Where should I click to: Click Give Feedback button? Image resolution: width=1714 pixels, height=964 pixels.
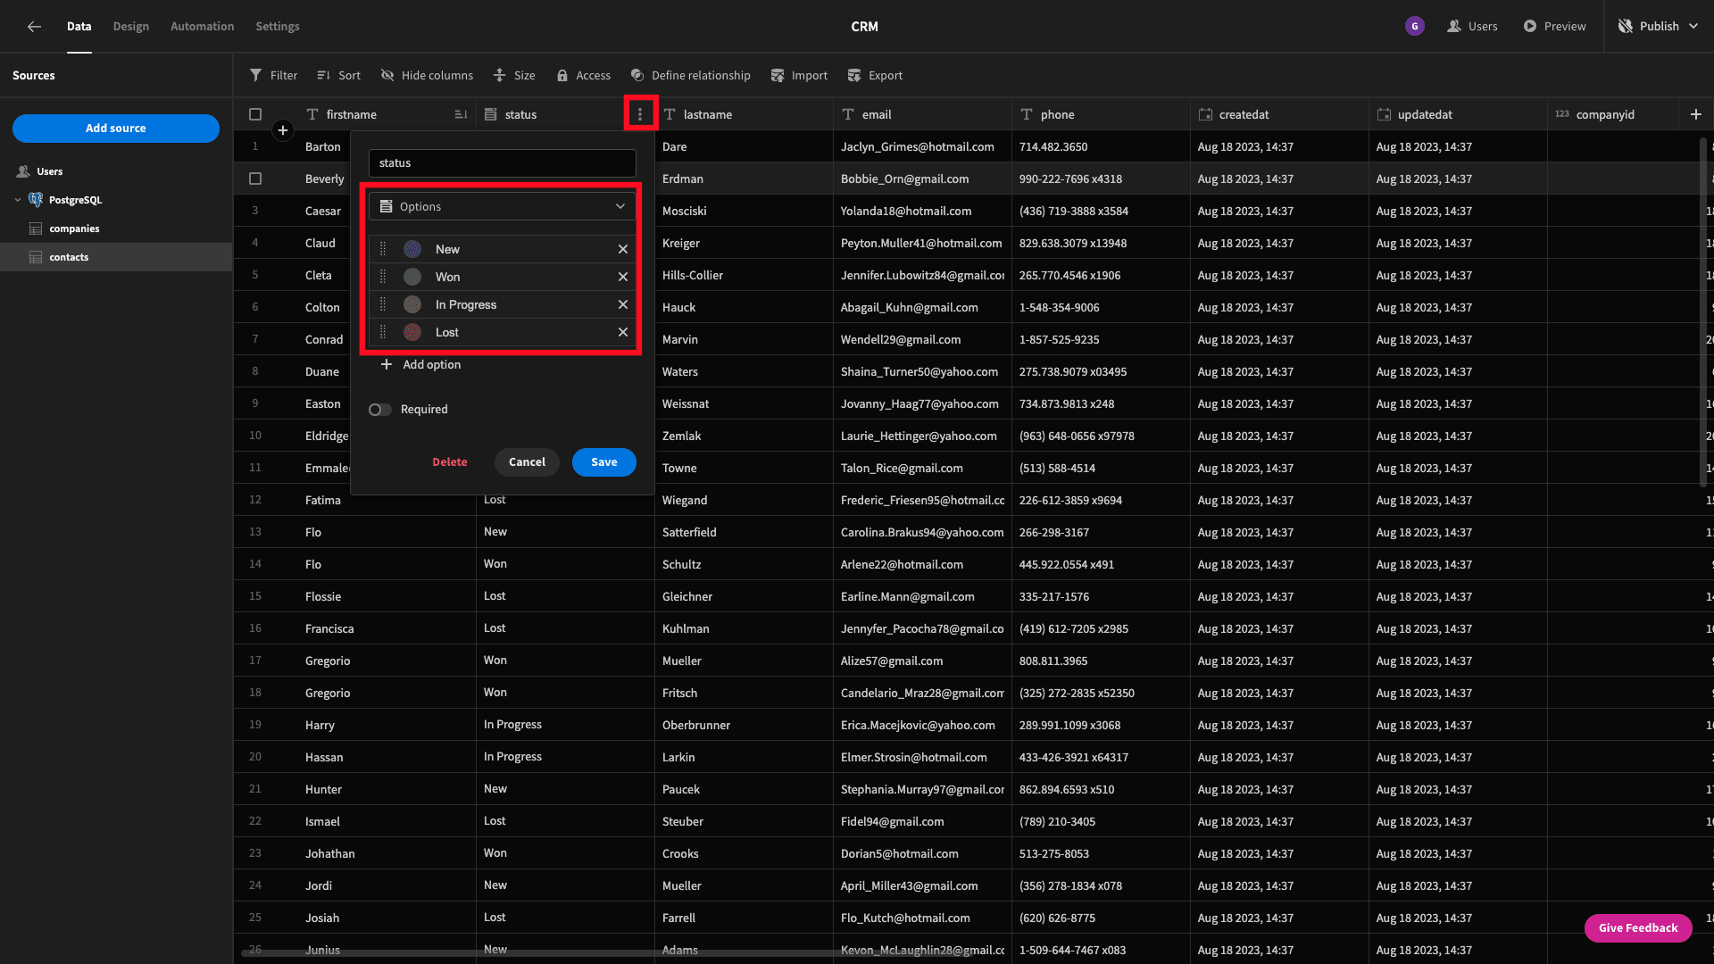click(x=1638, y=928)
